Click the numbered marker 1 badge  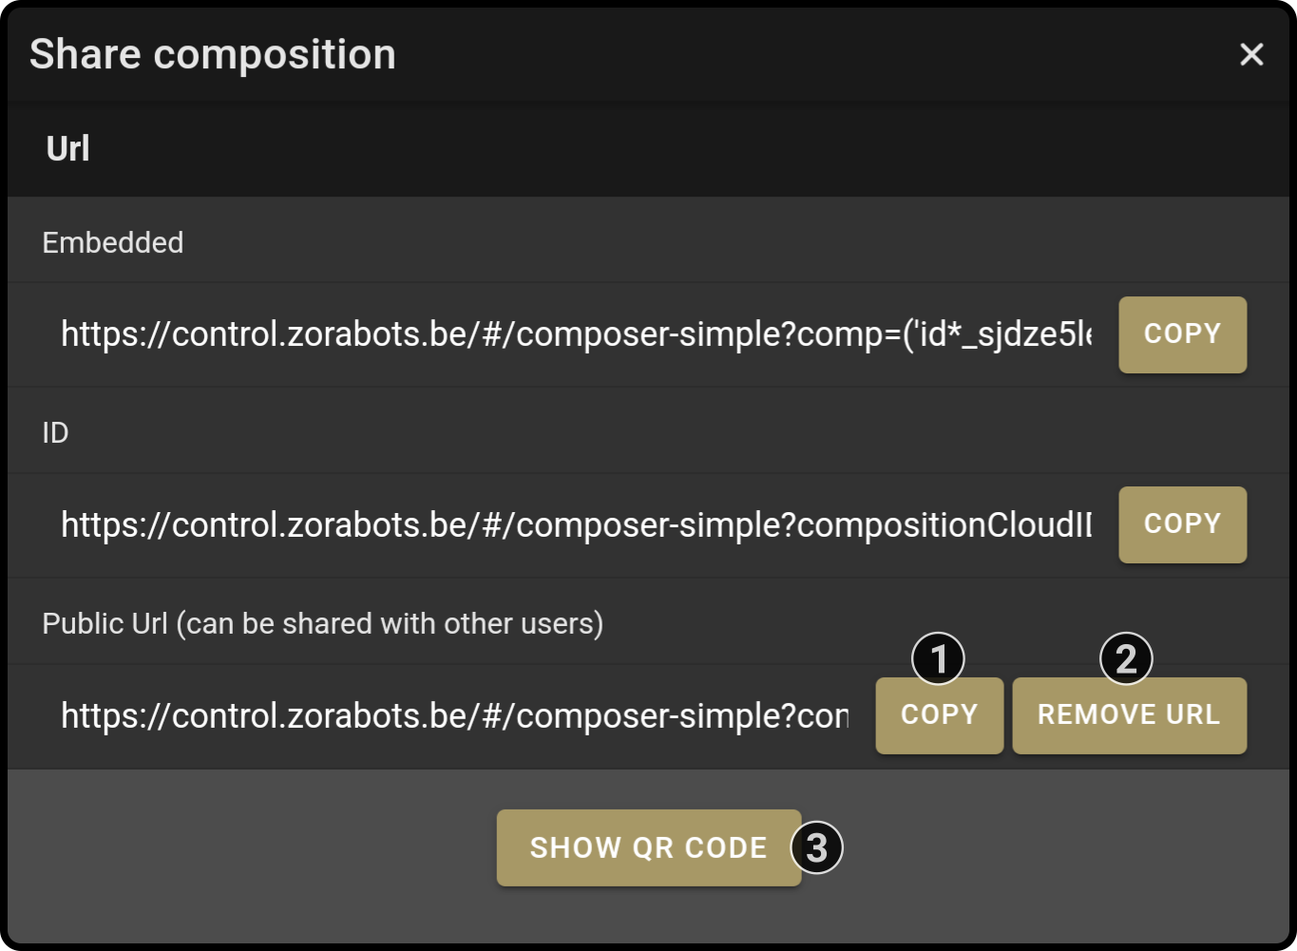pos(938,658)
